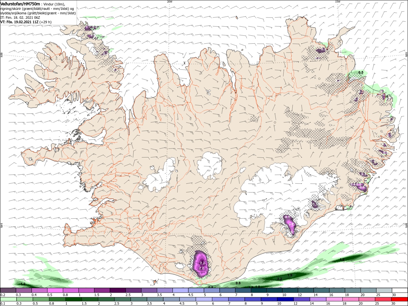This screenshot has width=408, height=306.
Task: Pick the bright red 30 swatch in green-red scale
Action: pos(399,299)
